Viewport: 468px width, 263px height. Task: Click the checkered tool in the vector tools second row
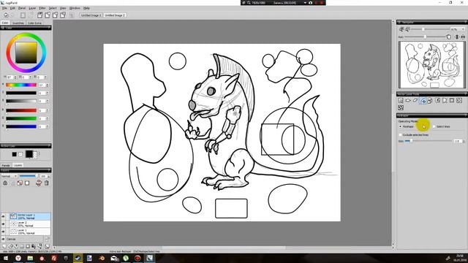[x=401, y=107]
